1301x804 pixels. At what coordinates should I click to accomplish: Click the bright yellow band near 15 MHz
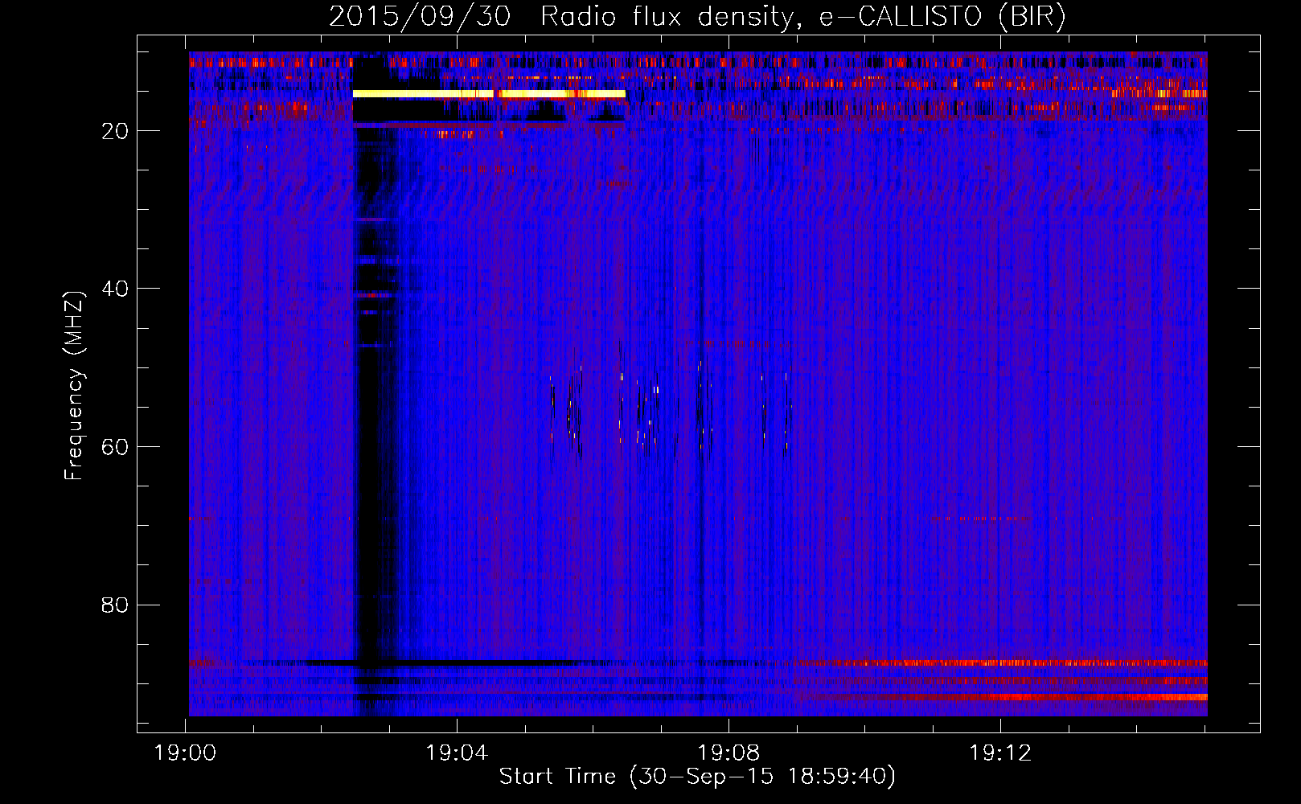[x=489, y=94]
